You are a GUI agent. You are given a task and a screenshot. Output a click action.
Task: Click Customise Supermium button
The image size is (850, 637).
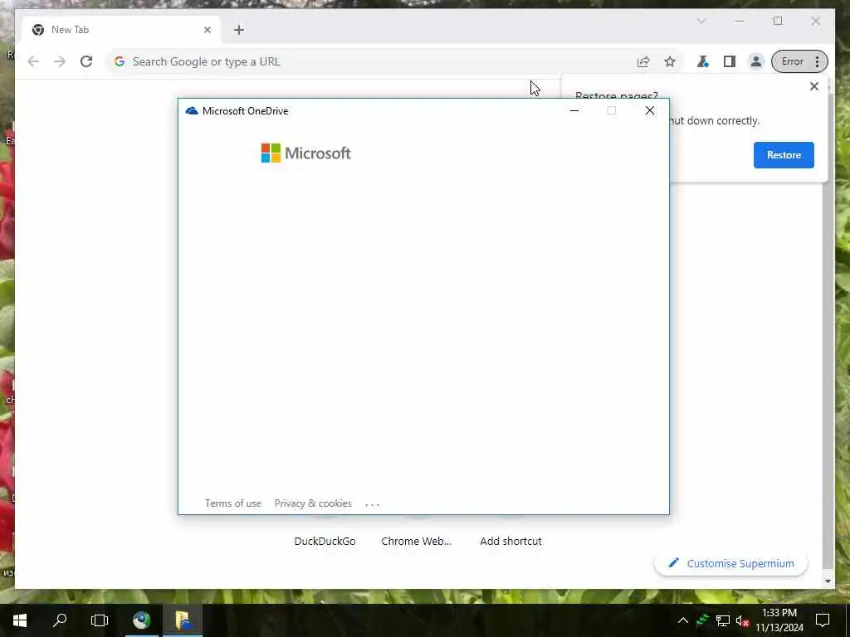(x=730, y=563)
